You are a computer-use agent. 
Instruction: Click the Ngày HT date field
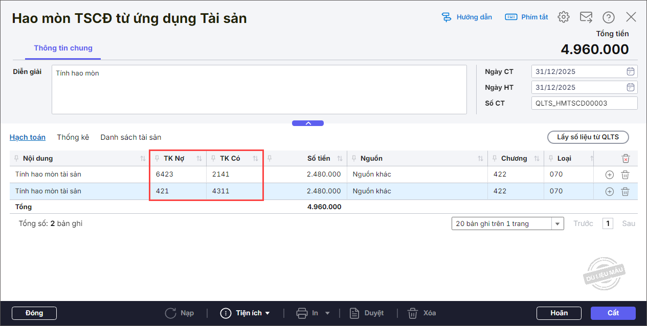579,87
